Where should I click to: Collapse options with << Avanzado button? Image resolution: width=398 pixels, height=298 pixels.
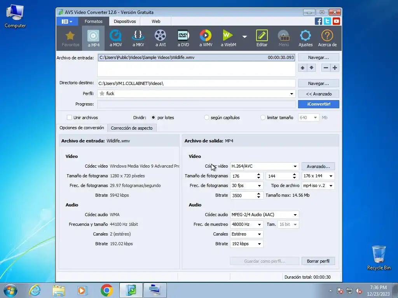click(x=319, y=94)
